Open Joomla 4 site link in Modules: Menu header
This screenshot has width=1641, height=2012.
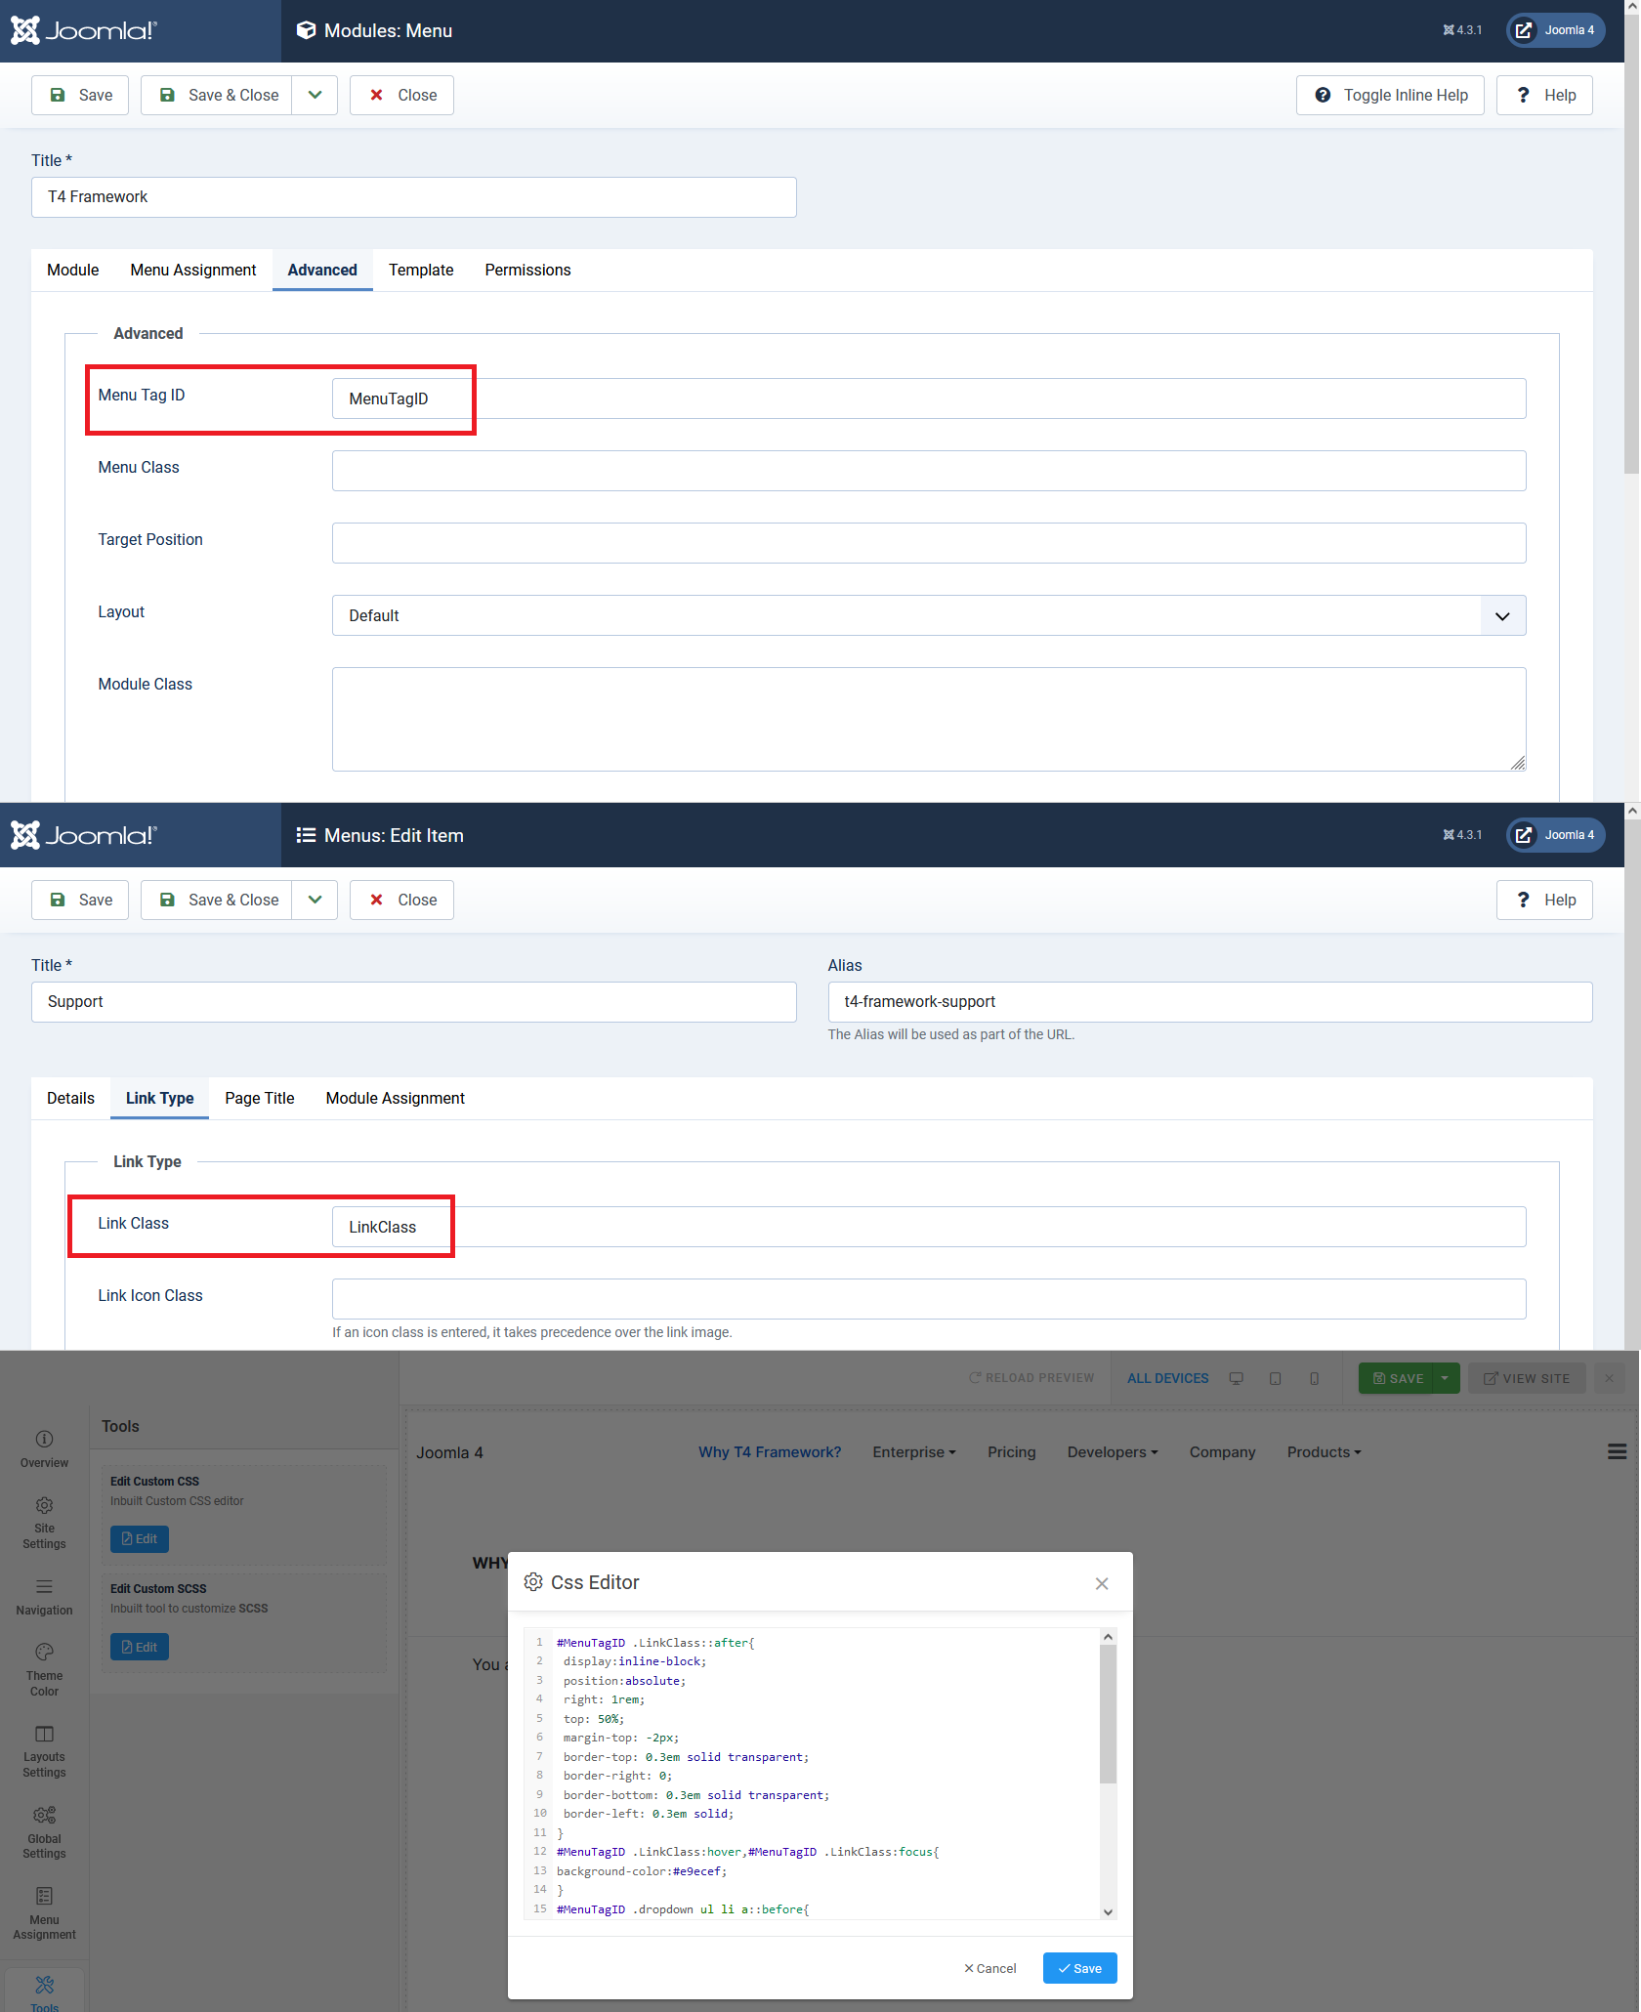coord(1555,30)
